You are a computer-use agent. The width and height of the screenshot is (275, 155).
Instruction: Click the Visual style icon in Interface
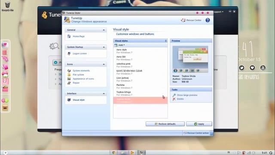pyautogui.click(x=69, y=100)
